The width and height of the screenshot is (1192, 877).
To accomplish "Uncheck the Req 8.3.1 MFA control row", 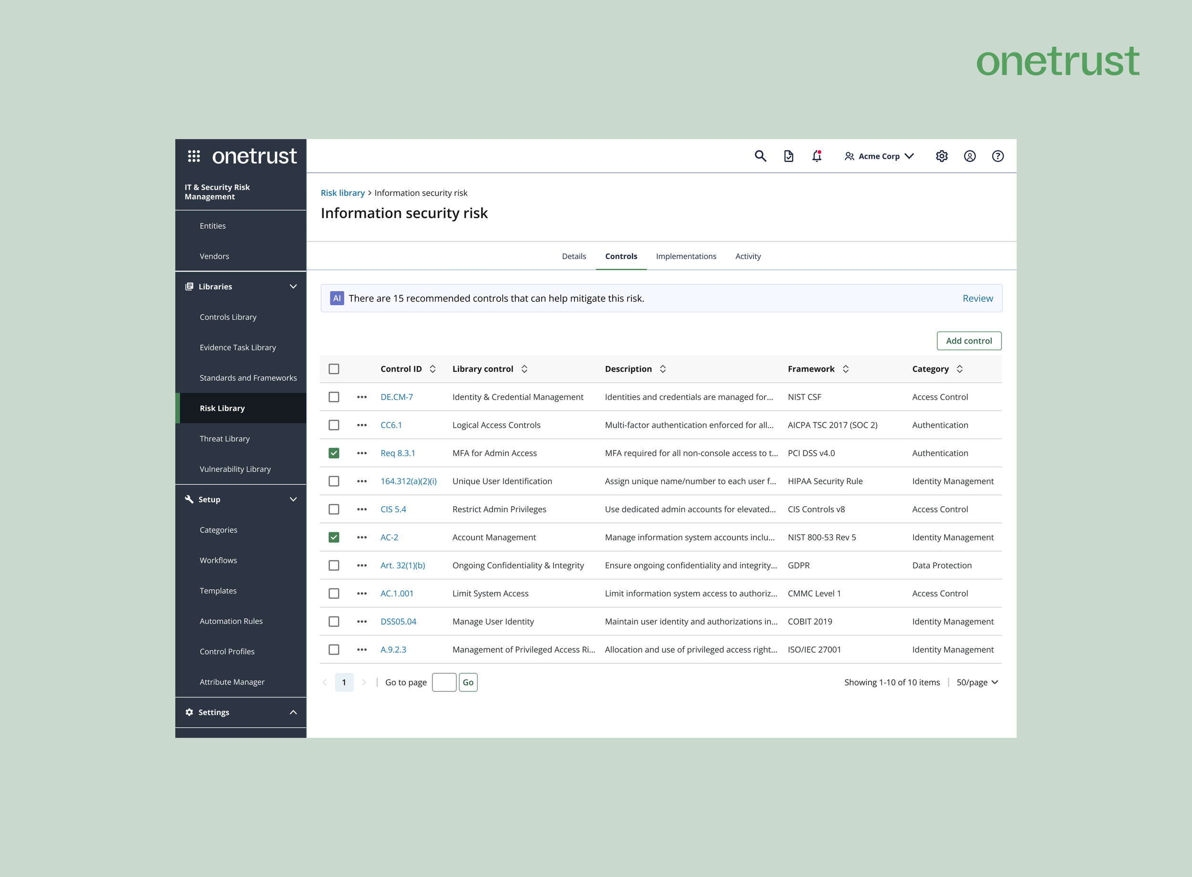I will (334, 453).
